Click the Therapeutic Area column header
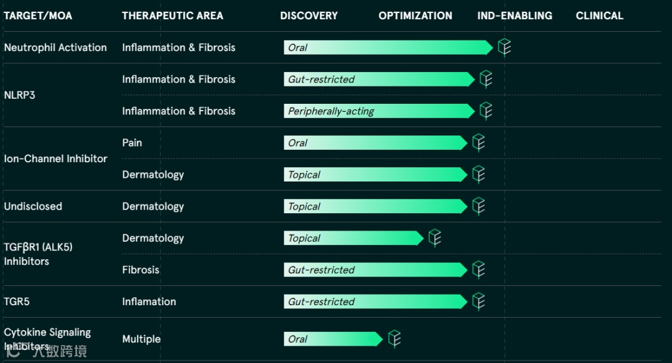The image size is (672, 363). (172, 16)
